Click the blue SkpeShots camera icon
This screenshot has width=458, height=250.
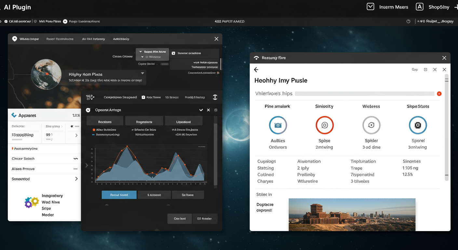pos(418,125)
